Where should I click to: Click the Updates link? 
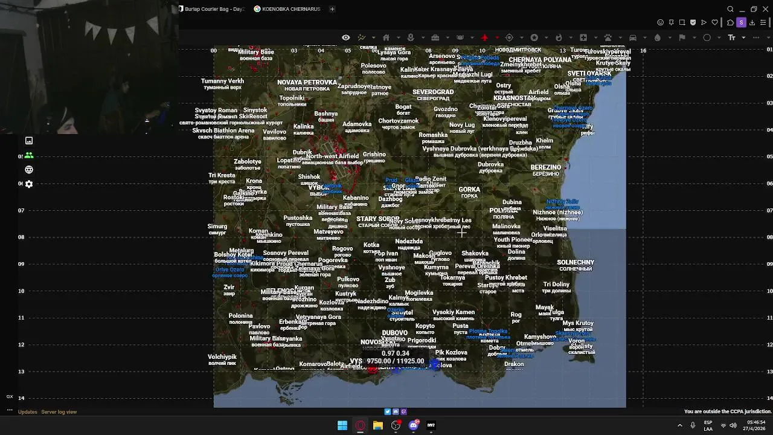click(x=28, y=412)
